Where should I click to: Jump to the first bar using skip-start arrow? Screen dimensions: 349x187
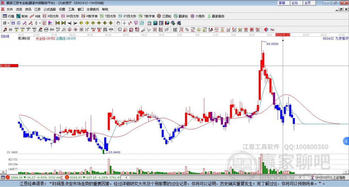click(58, 23)
